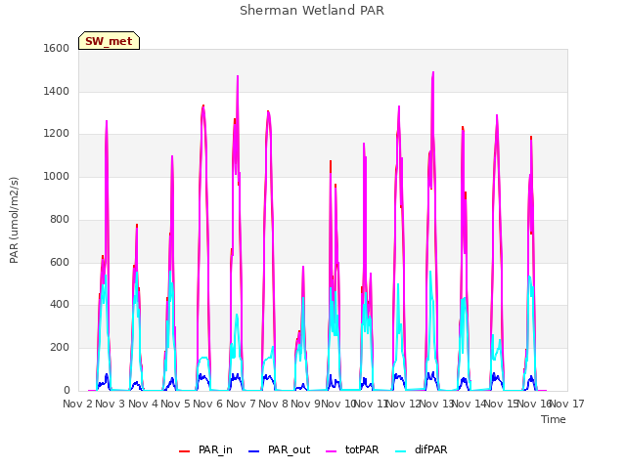
Task: Click the 1200 y-axis tick label
Action: 57,134
